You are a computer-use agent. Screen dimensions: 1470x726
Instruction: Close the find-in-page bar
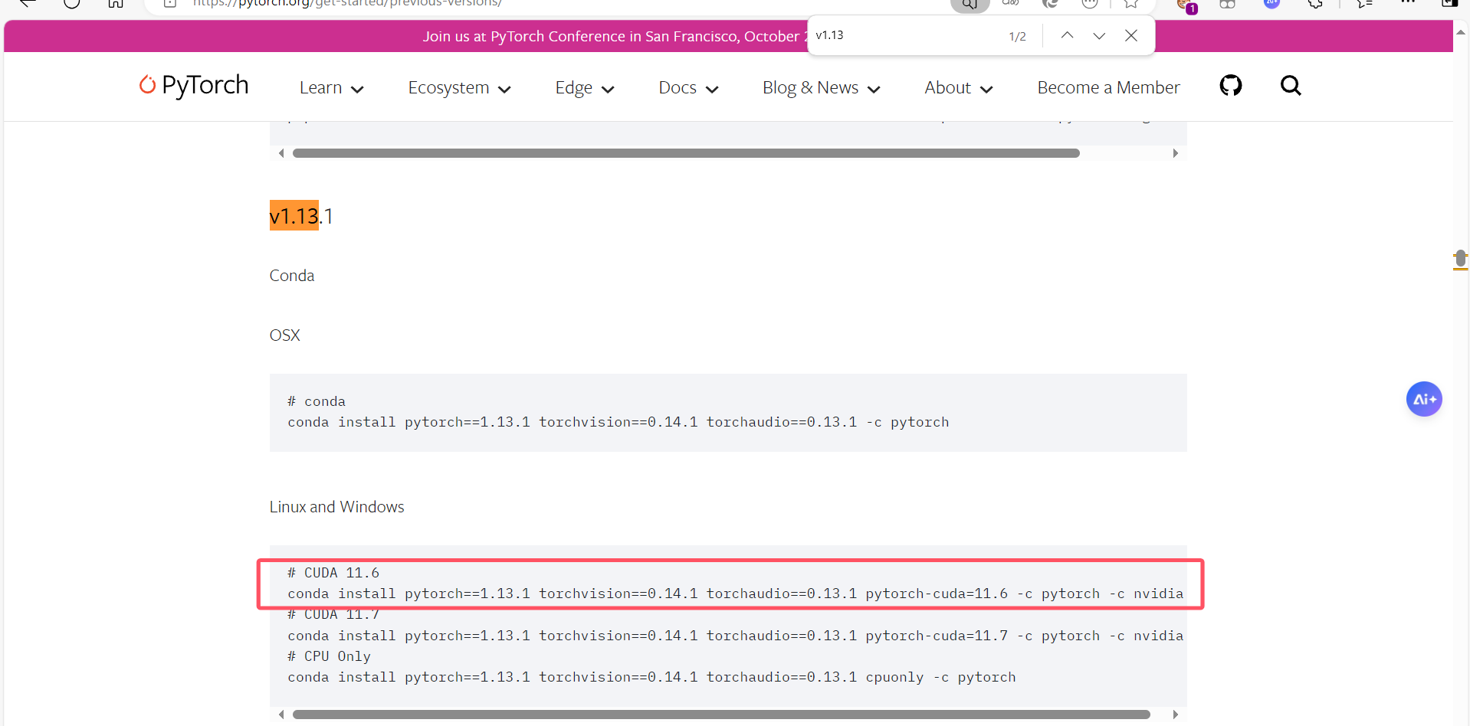[1131, 35]
